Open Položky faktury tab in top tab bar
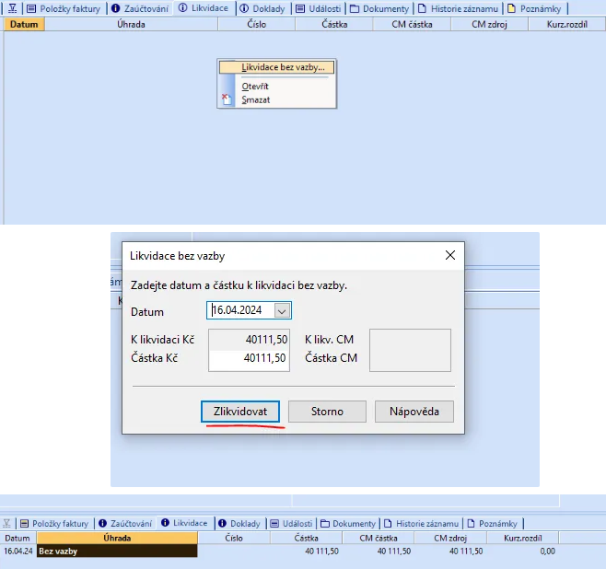Screen dimensions: 606x569 coord(64,8)
